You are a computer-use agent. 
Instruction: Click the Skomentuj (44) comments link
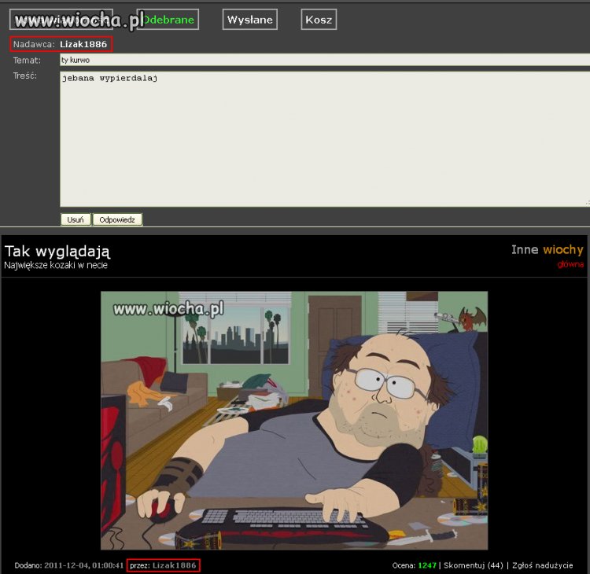click(x=473, y=565)
